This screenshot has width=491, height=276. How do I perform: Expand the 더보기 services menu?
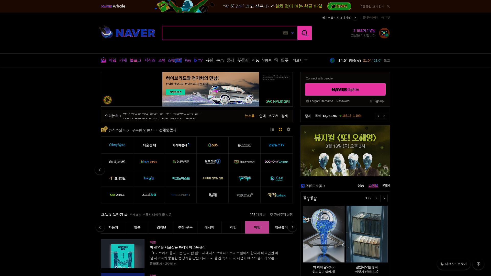300,60
